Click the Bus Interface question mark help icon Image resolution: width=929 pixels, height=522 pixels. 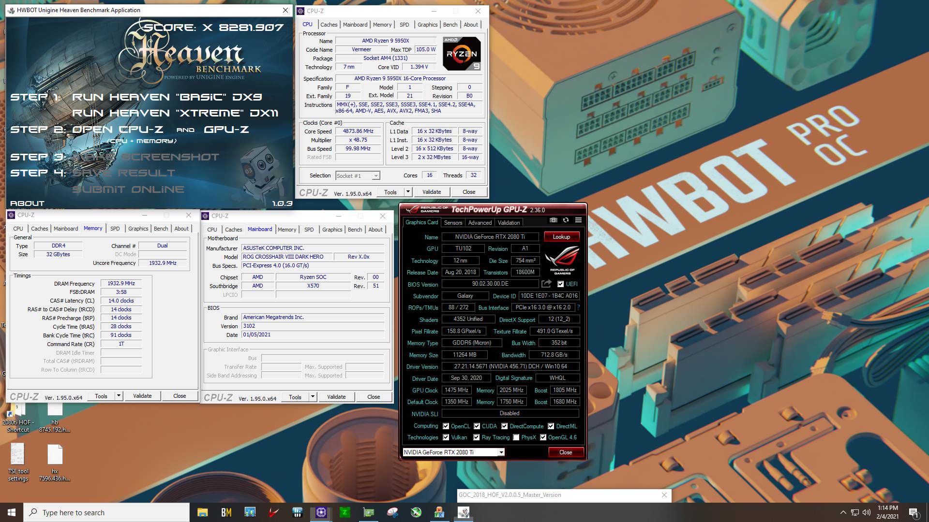(x=578, y=307)
